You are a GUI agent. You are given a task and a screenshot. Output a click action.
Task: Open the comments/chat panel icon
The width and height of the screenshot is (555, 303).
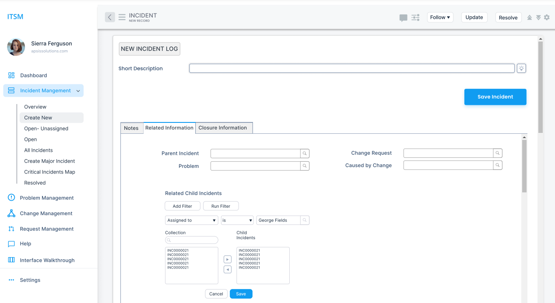pyautogui.click(x=403, y=17)
